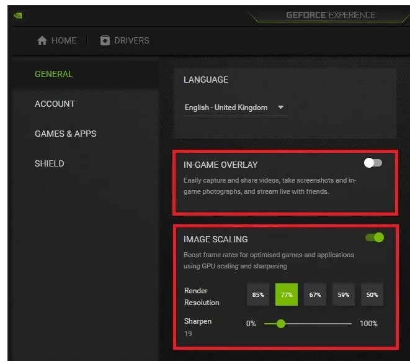Screen dimensions: 410x361
Task: Open the English - United Kingdom language dropdown
Action: pyautogui.click(x=235, y=107)
